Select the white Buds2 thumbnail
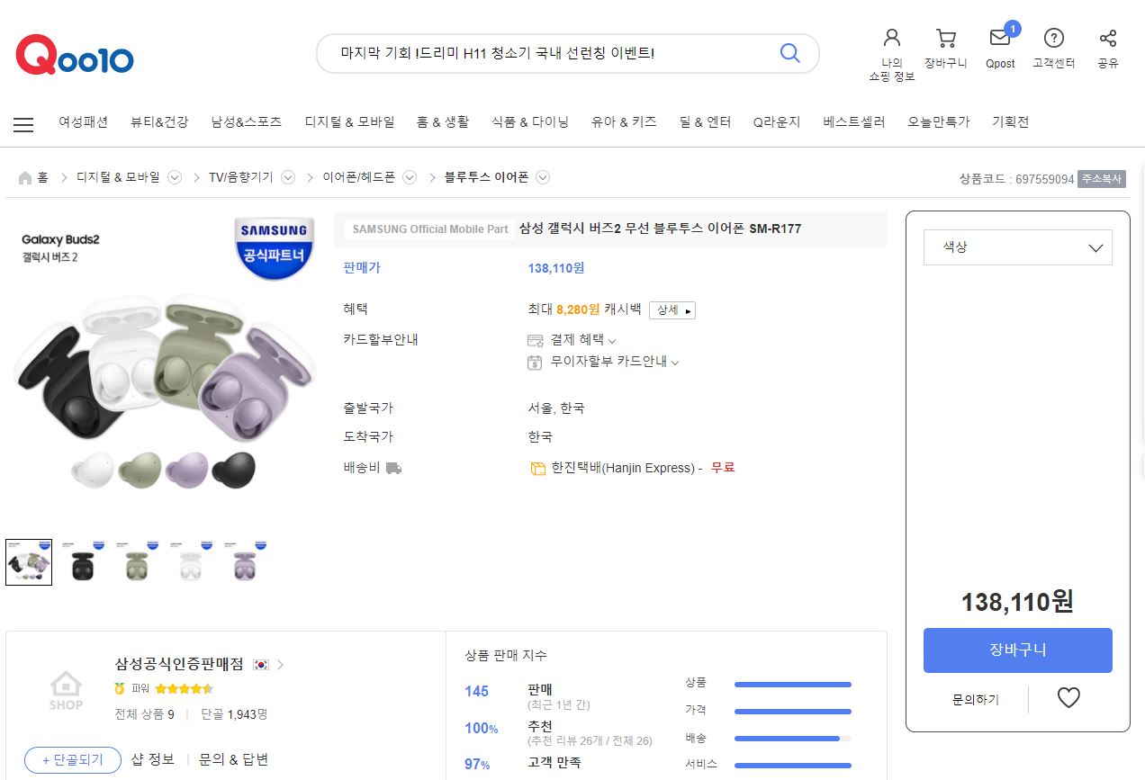Screen dimensions: 1145x780 click(191, 562)
